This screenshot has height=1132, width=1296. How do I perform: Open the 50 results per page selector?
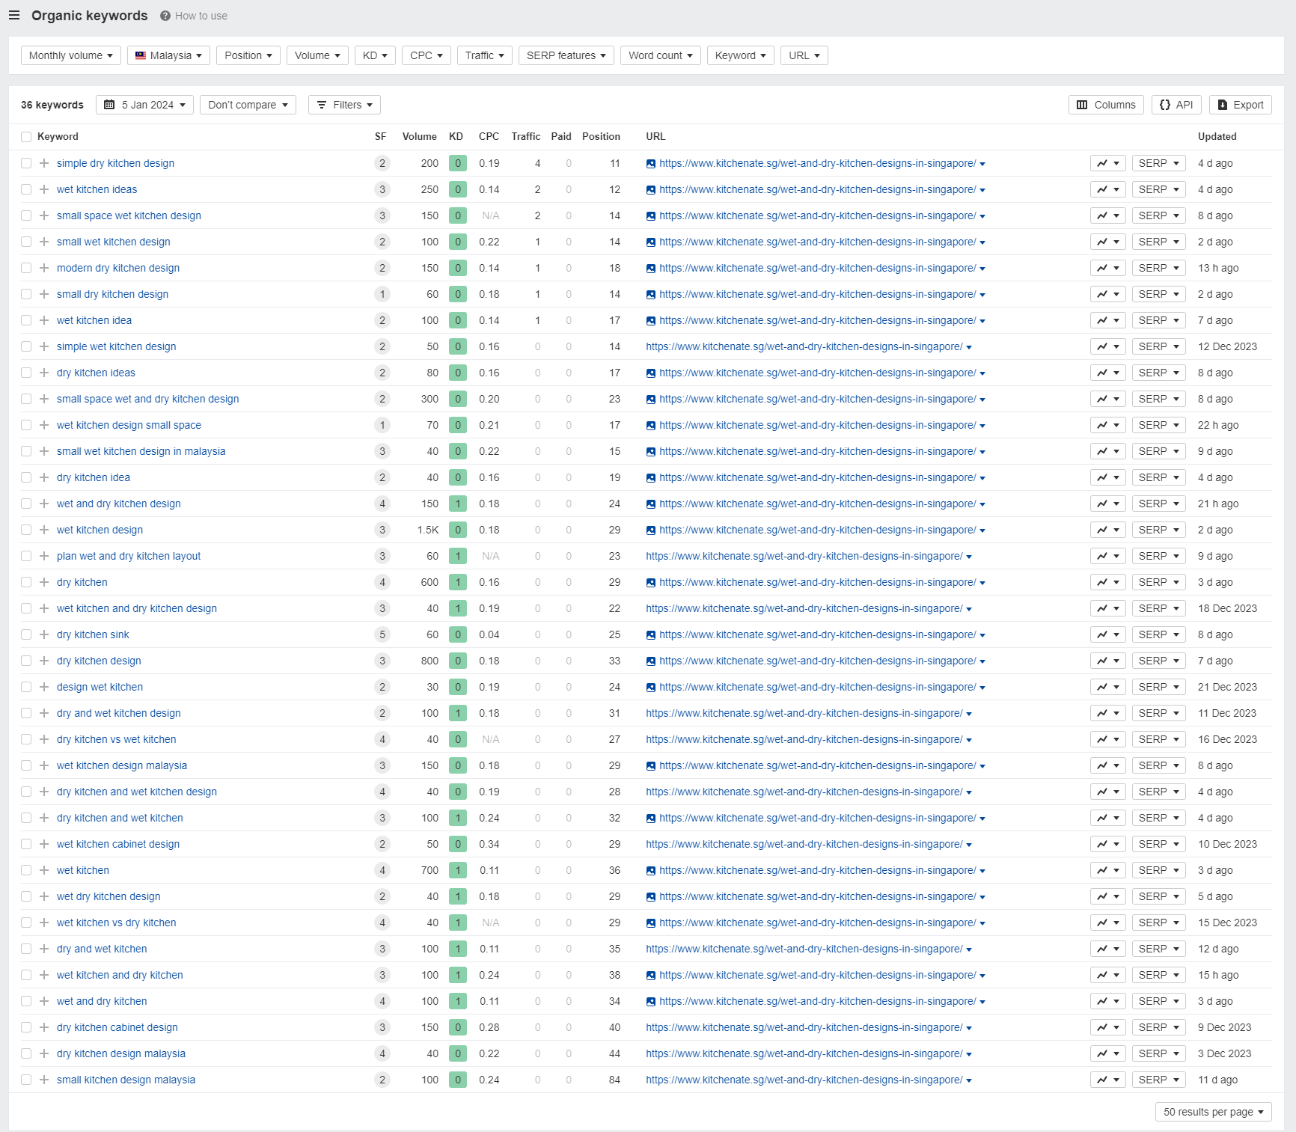1213,1112
